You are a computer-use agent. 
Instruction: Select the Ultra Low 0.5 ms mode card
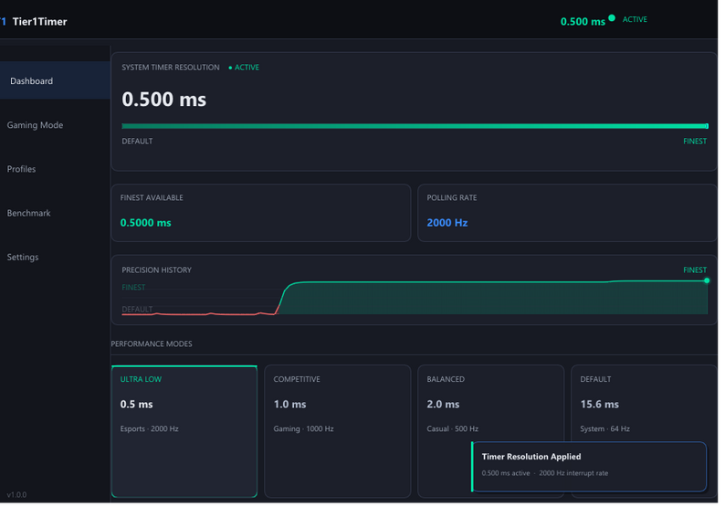pos(184,431)
